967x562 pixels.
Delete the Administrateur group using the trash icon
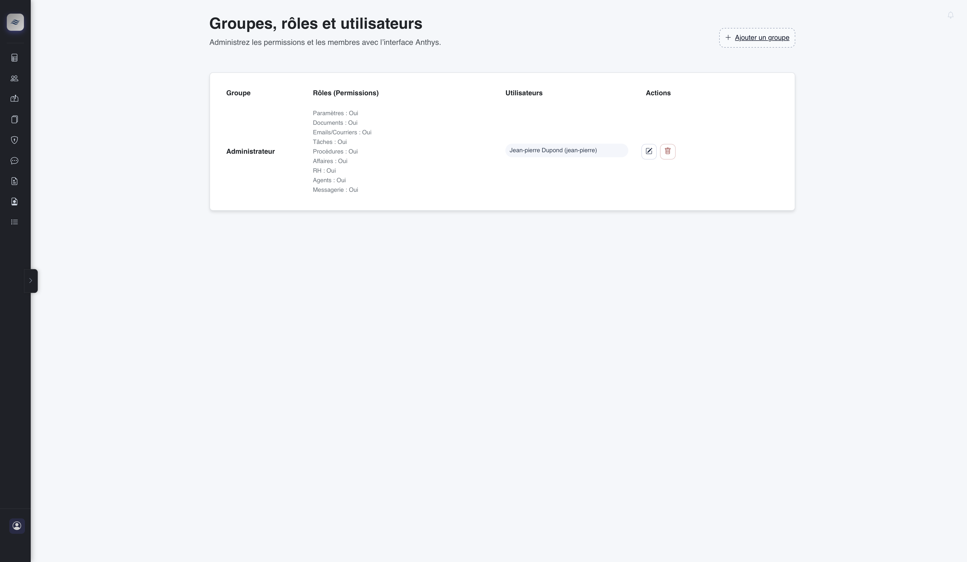click(668, 151)
